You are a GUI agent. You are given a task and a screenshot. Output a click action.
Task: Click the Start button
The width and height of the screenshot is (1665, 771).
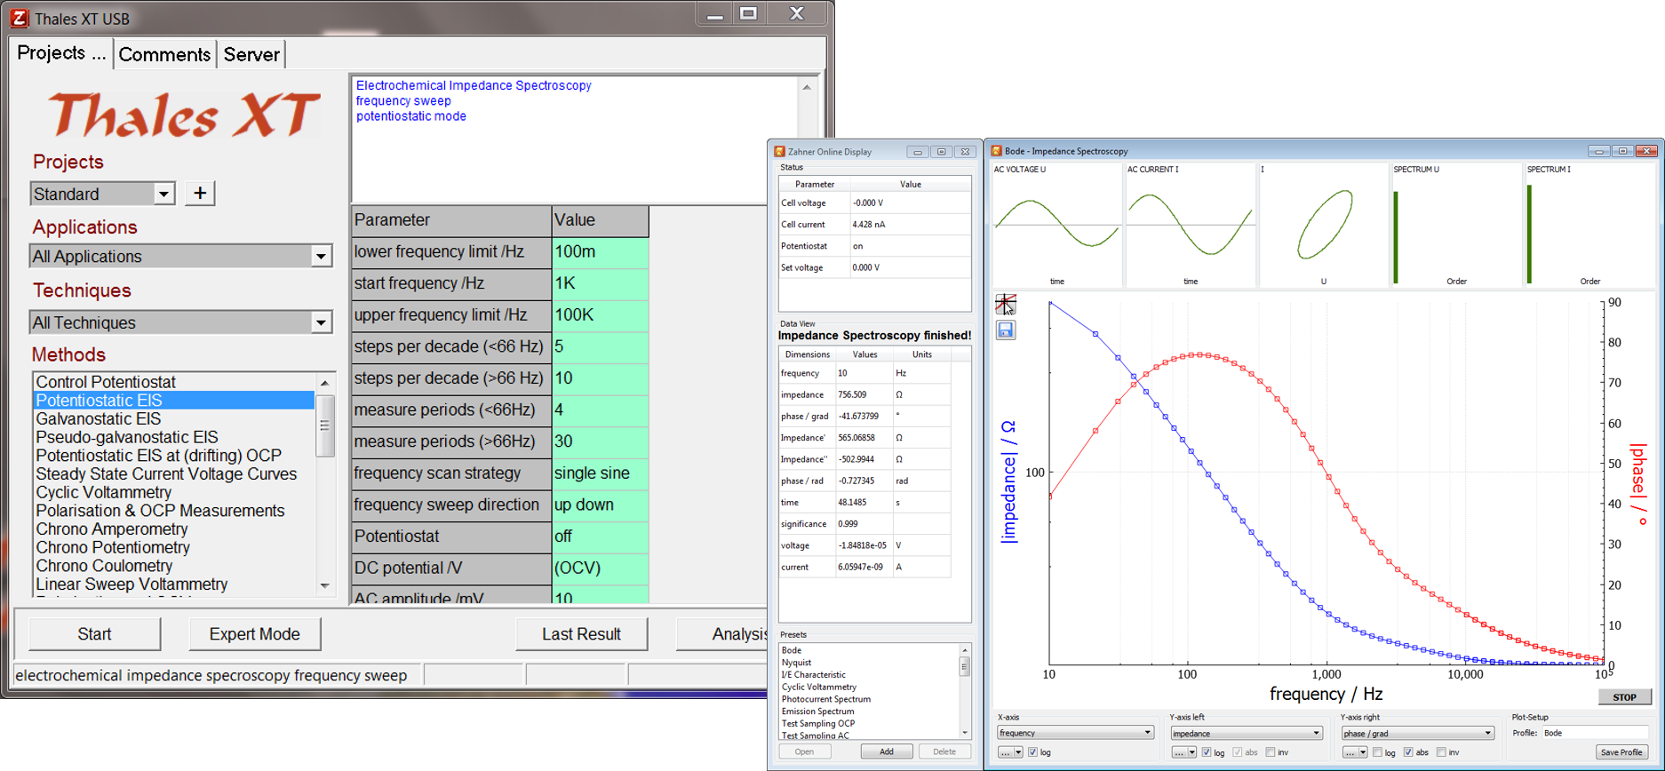click(94, 633)
